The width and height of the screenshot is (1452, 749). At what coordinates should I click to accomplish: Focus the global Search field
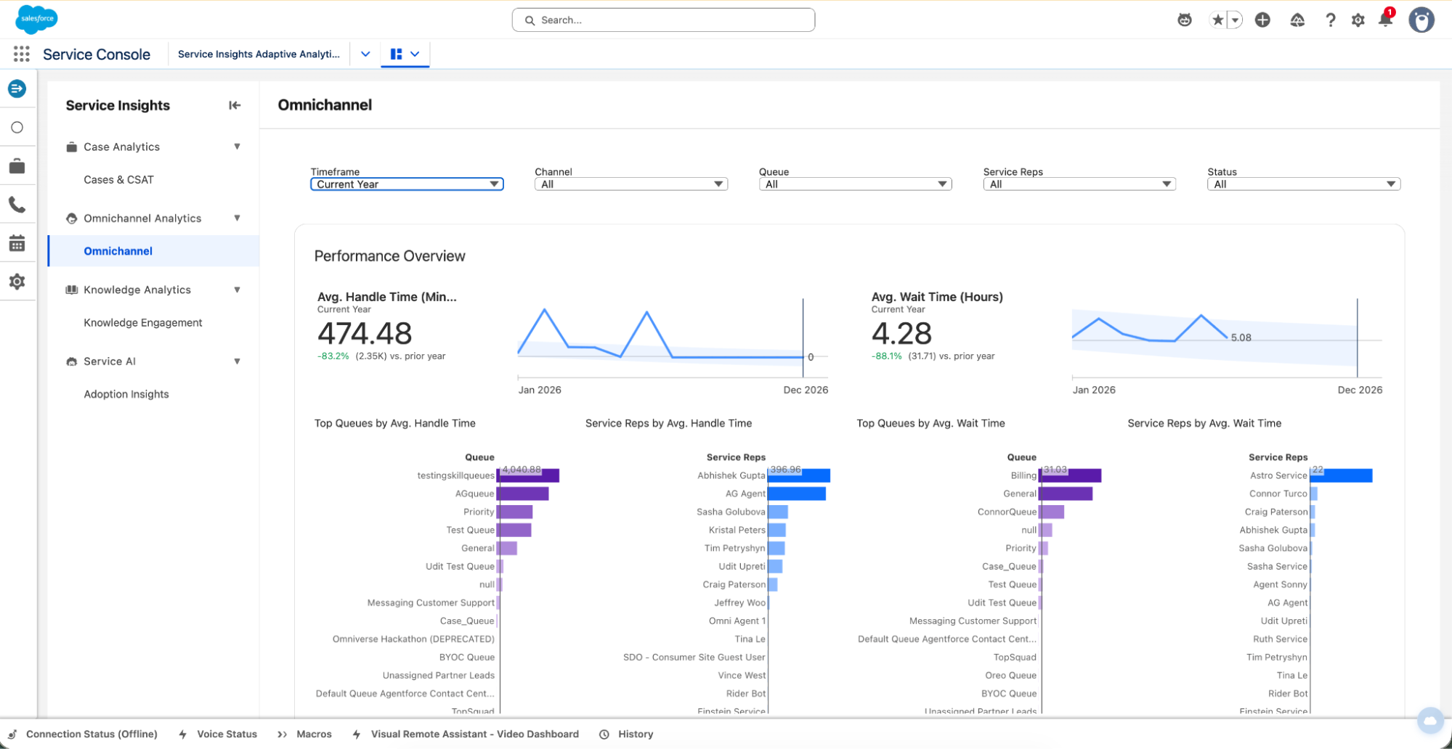(663, 20)
